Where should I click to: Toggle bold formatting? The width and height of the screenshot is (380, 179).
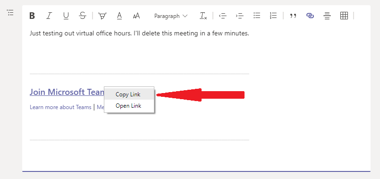click(x=32, y=16)
